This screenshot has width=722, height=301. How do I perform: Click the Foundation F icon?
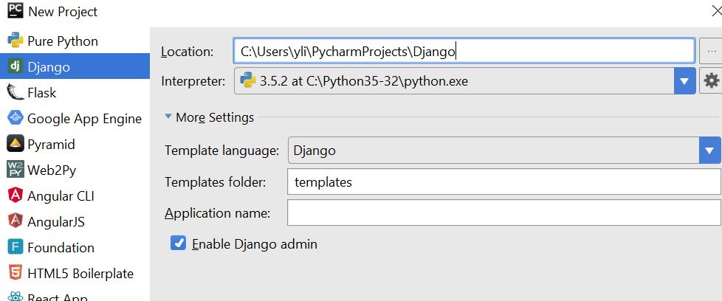click(16, 247)
